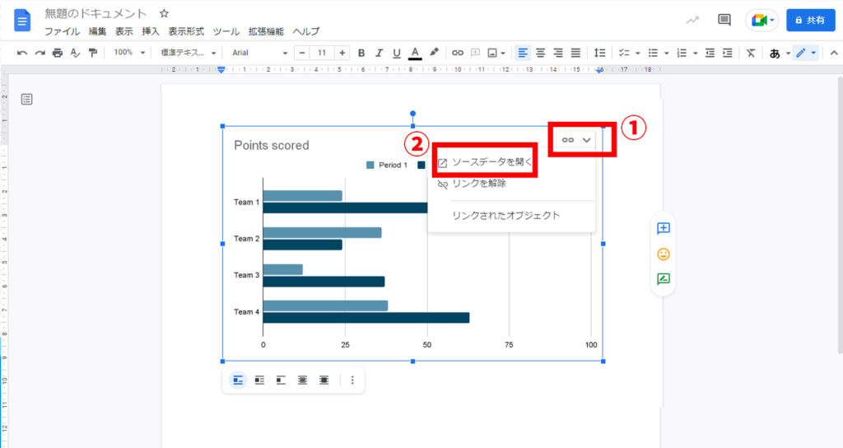The width and height of the screenshot is (843, 448).
Task: Open the text color picker
Action: point(415,53)
